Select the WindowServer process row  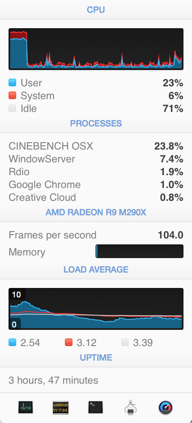click(x=96, y=159)
